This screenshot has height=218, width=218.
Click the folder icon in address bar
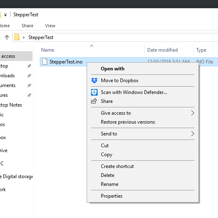pyautogui.click(x=17, y=37)
